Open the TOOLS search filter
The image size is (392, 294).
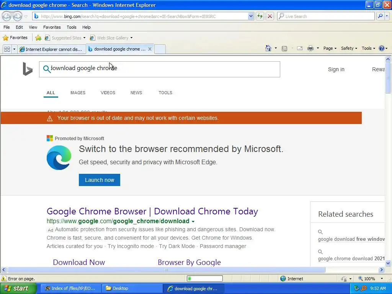(165, 93)
